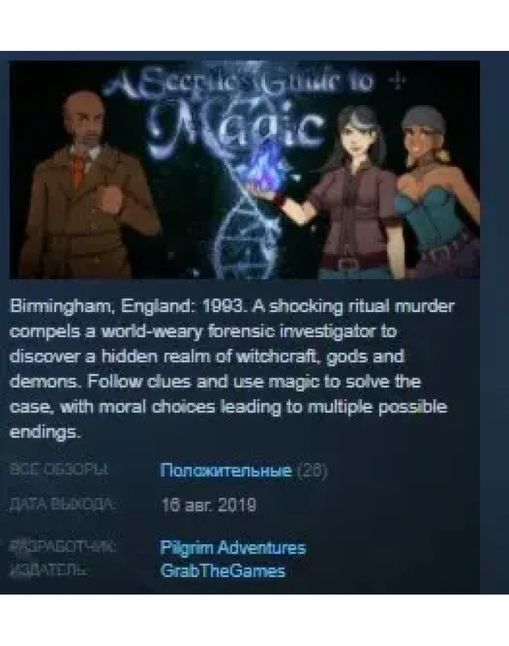Image resolution: width=509 pixels, height=646 pixels.
Task: Open the Pilgrim Adventures developer link
Action: coord(233,548)
